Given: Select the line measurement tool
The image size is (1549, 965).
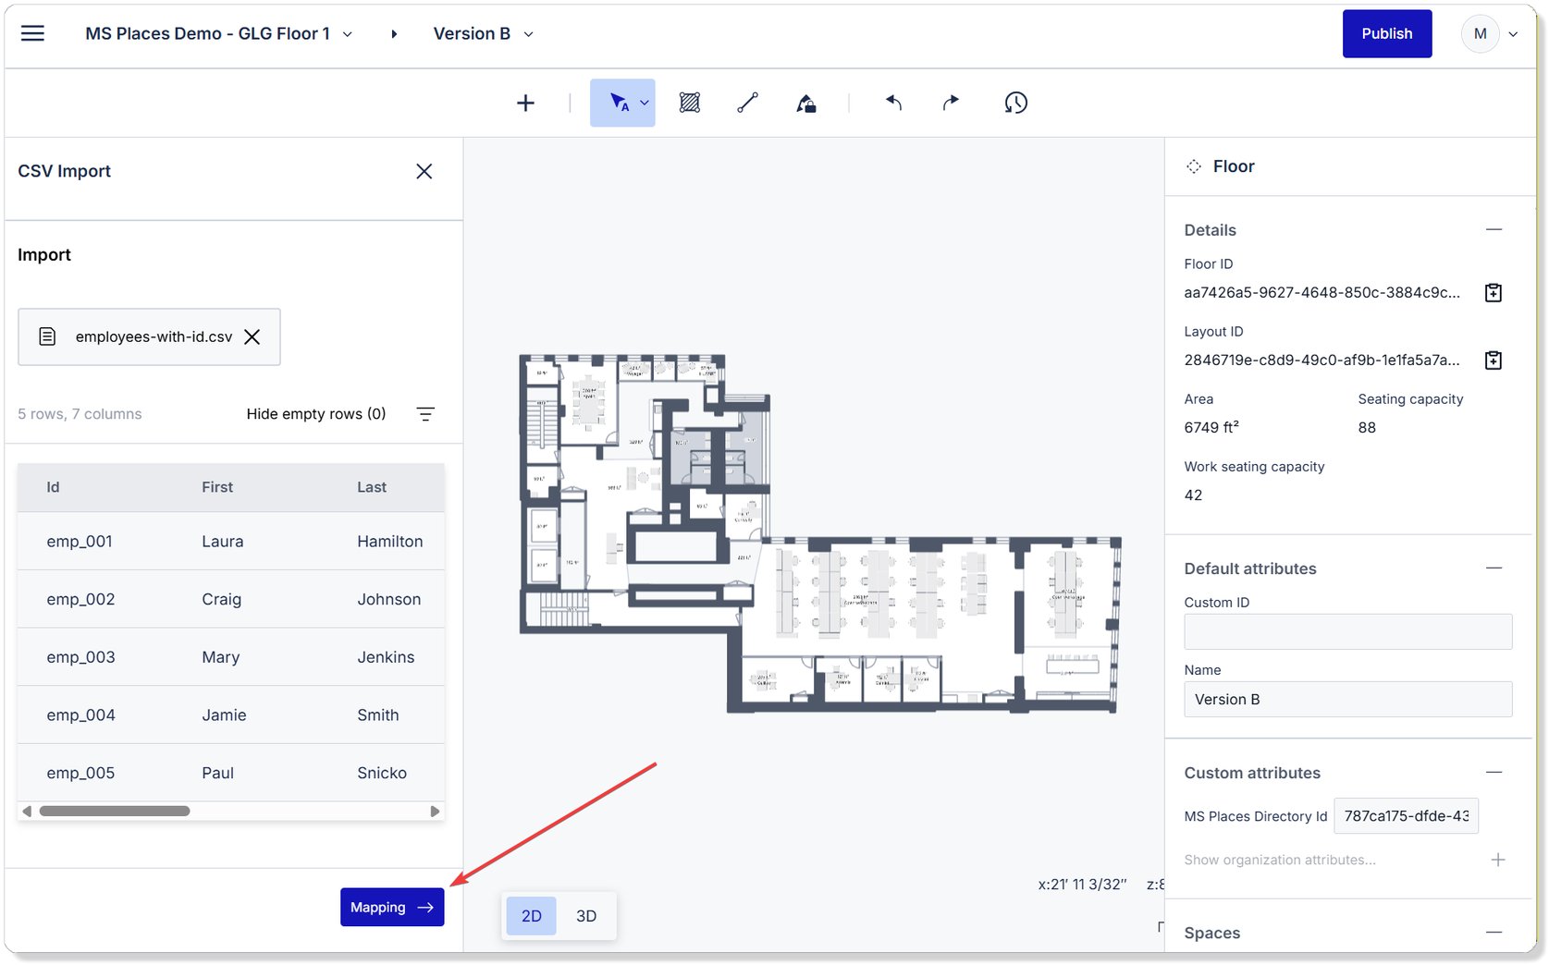Looking at the screenshot, I should click(x=747, y=103).
